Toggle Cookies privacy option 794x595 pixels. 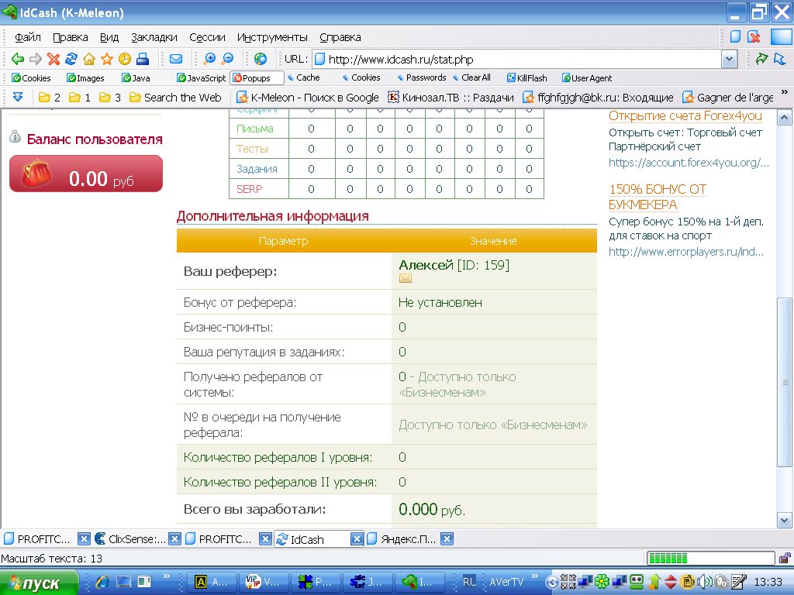pyautogui.click(x=31, y=78)
